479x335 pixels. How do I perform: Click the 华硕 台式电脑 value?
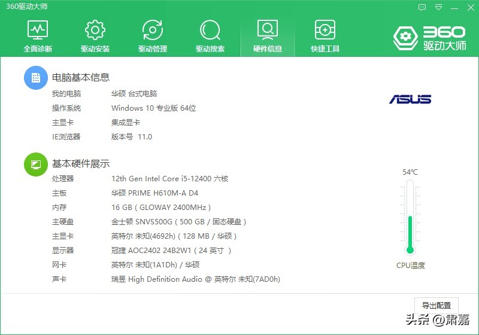134,94
